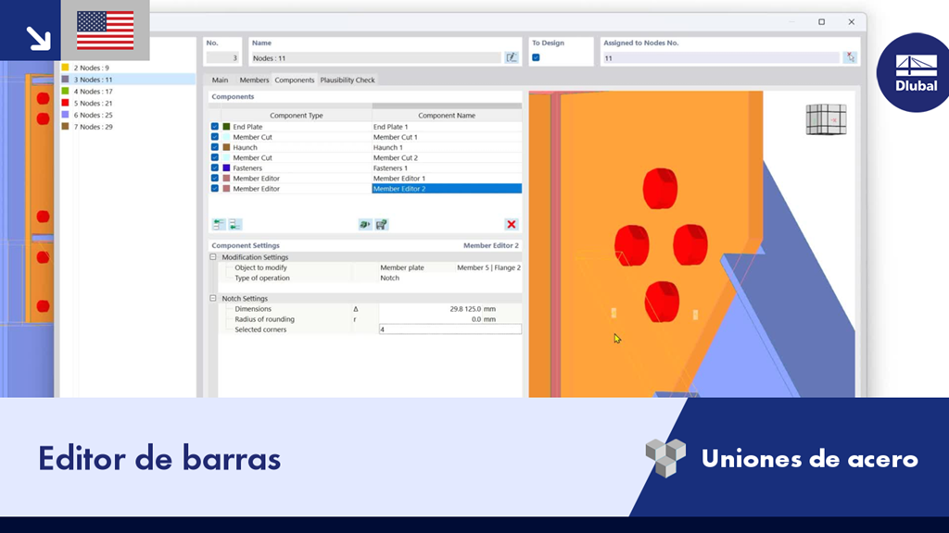Open the Plausibility Check tab
This screenshot has width=949, height=533.
pos(348,80)
